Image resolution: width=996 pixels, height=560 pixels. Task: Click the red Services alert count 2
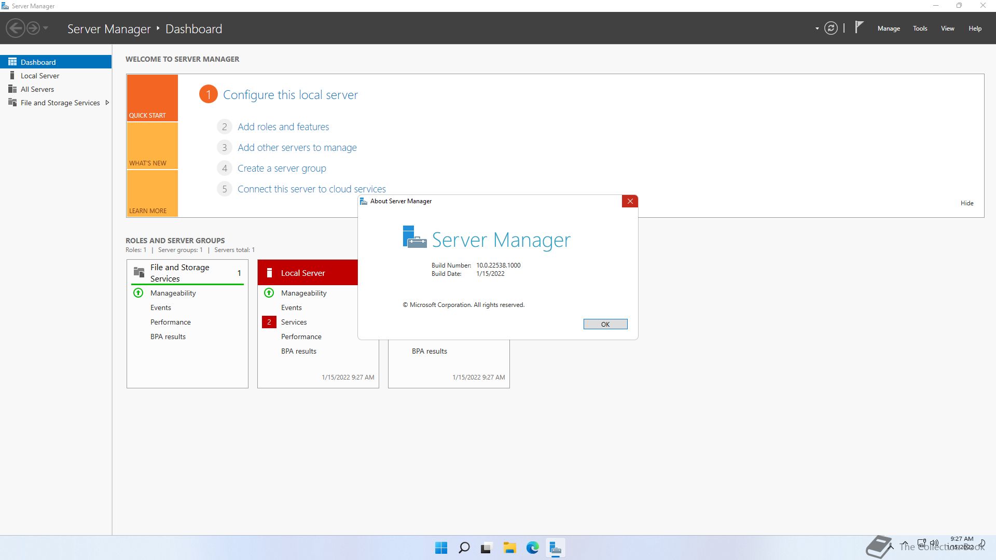(269, 322)
